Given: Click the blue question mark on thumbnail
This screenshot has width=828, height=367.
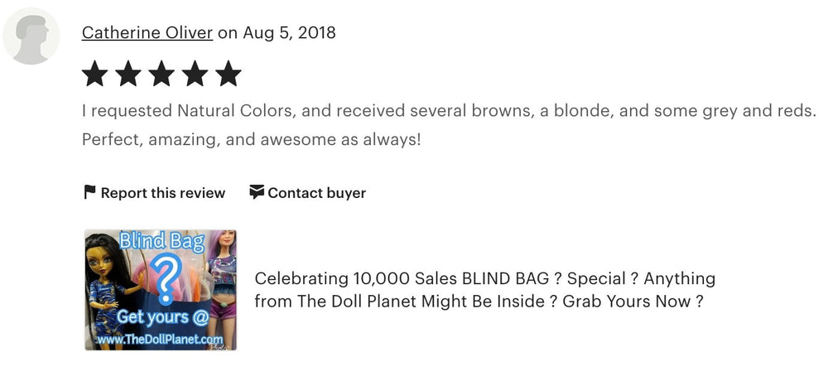Looking at the screenshot, I should [166, 278].
